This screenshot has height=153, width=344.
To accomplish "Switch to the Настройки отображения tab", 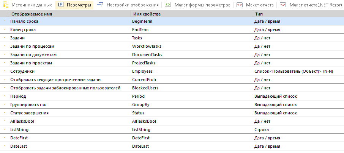I will tap(132, 5).
